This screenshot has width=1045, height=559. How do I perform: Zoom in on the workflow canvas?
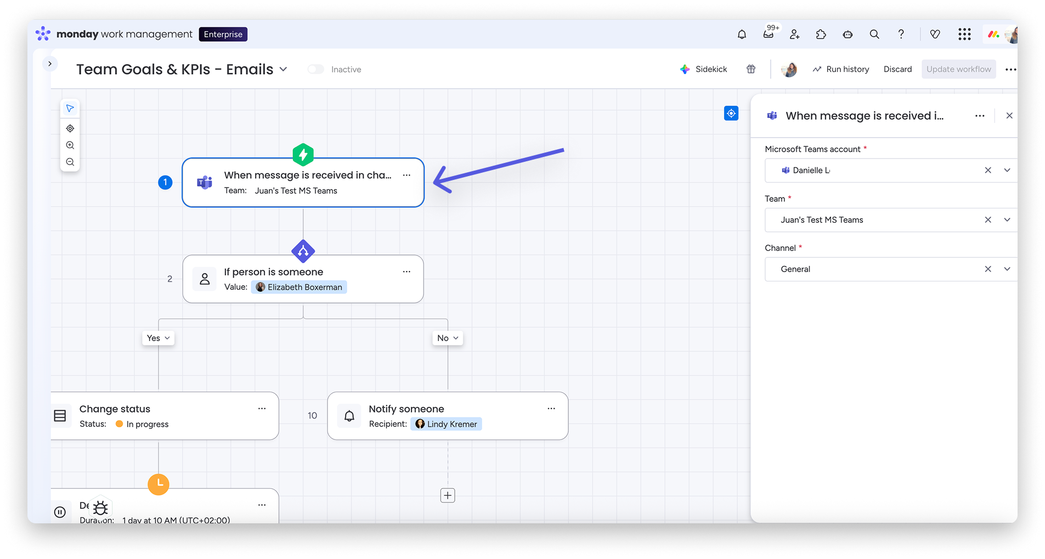[x=70, y=145]
